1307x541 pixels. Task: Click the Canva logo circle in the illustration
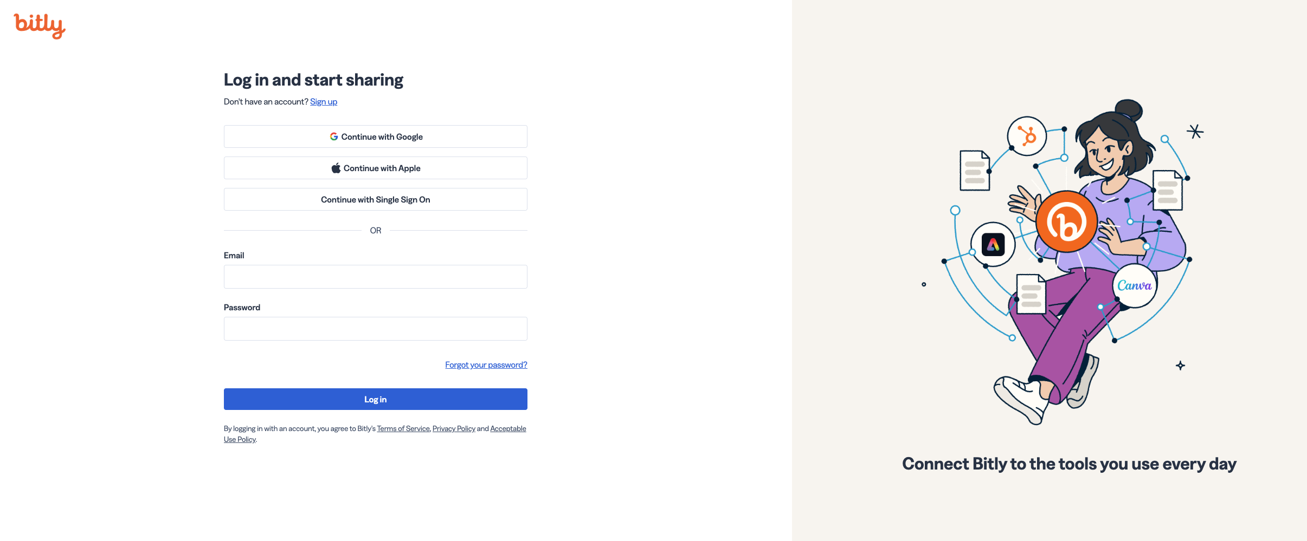click(x=1136, y=285)
